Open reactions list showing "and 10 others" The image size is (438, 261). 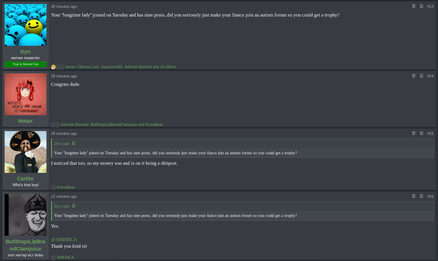(x=164, y=67)
